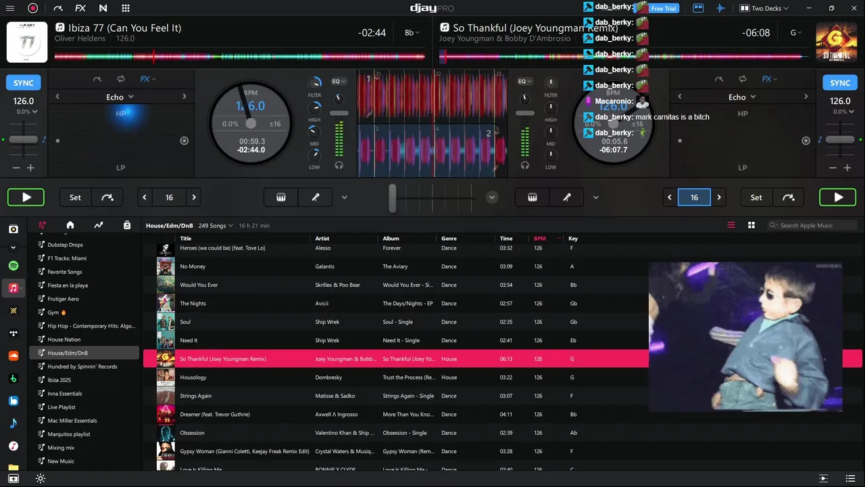The width and height of the screenshot is (865, 487).
Task: Toggle loop icon on left deck
Action: pyautogui.click(x=121, y=79)
